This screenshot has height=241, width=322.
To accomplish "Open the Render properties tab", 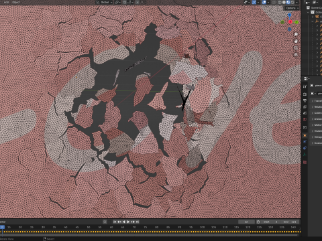I will pos(305,94).
